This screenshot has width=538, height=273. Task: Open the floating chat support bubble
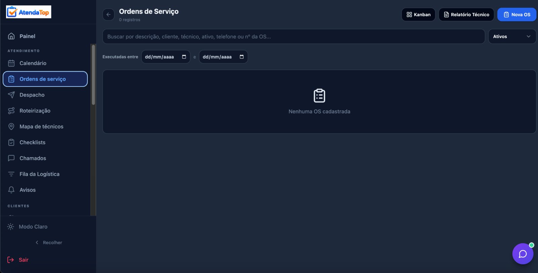tap(523, 254)
